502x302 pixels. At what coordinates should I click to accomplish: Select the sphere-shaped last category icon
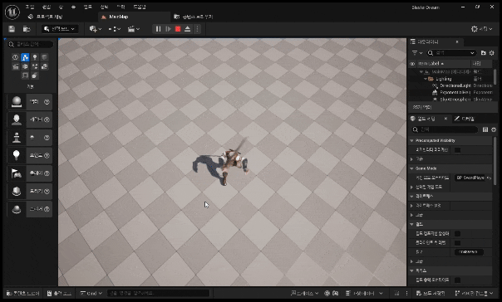point(35,75)
